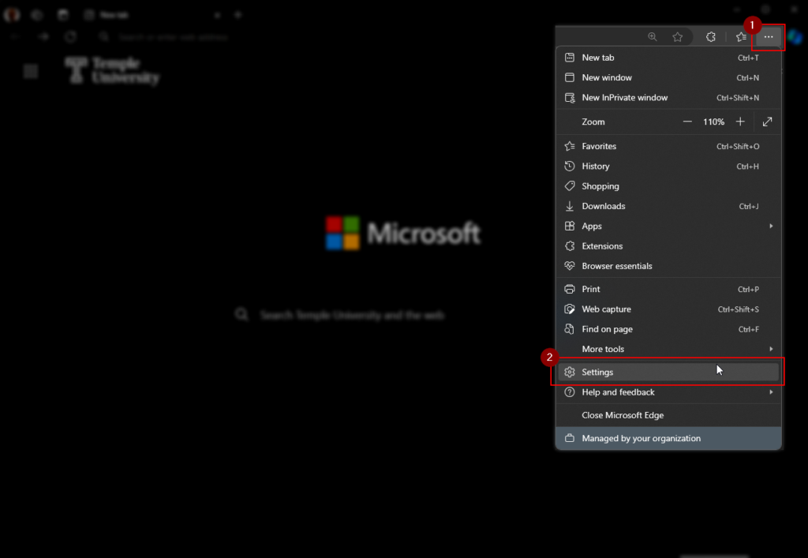808x558 pixels.
Task: Click the magnifier zoom icon in toolbar
Action: [652, 37]
